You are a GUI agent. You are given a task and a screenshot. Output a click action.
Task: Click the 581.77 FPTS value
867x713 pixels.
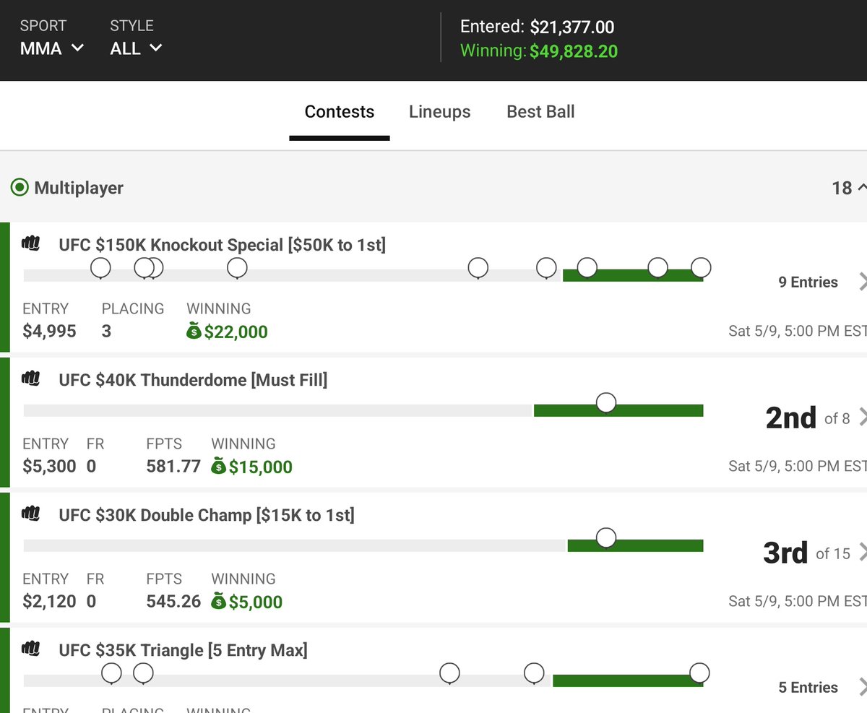(173, 467)
